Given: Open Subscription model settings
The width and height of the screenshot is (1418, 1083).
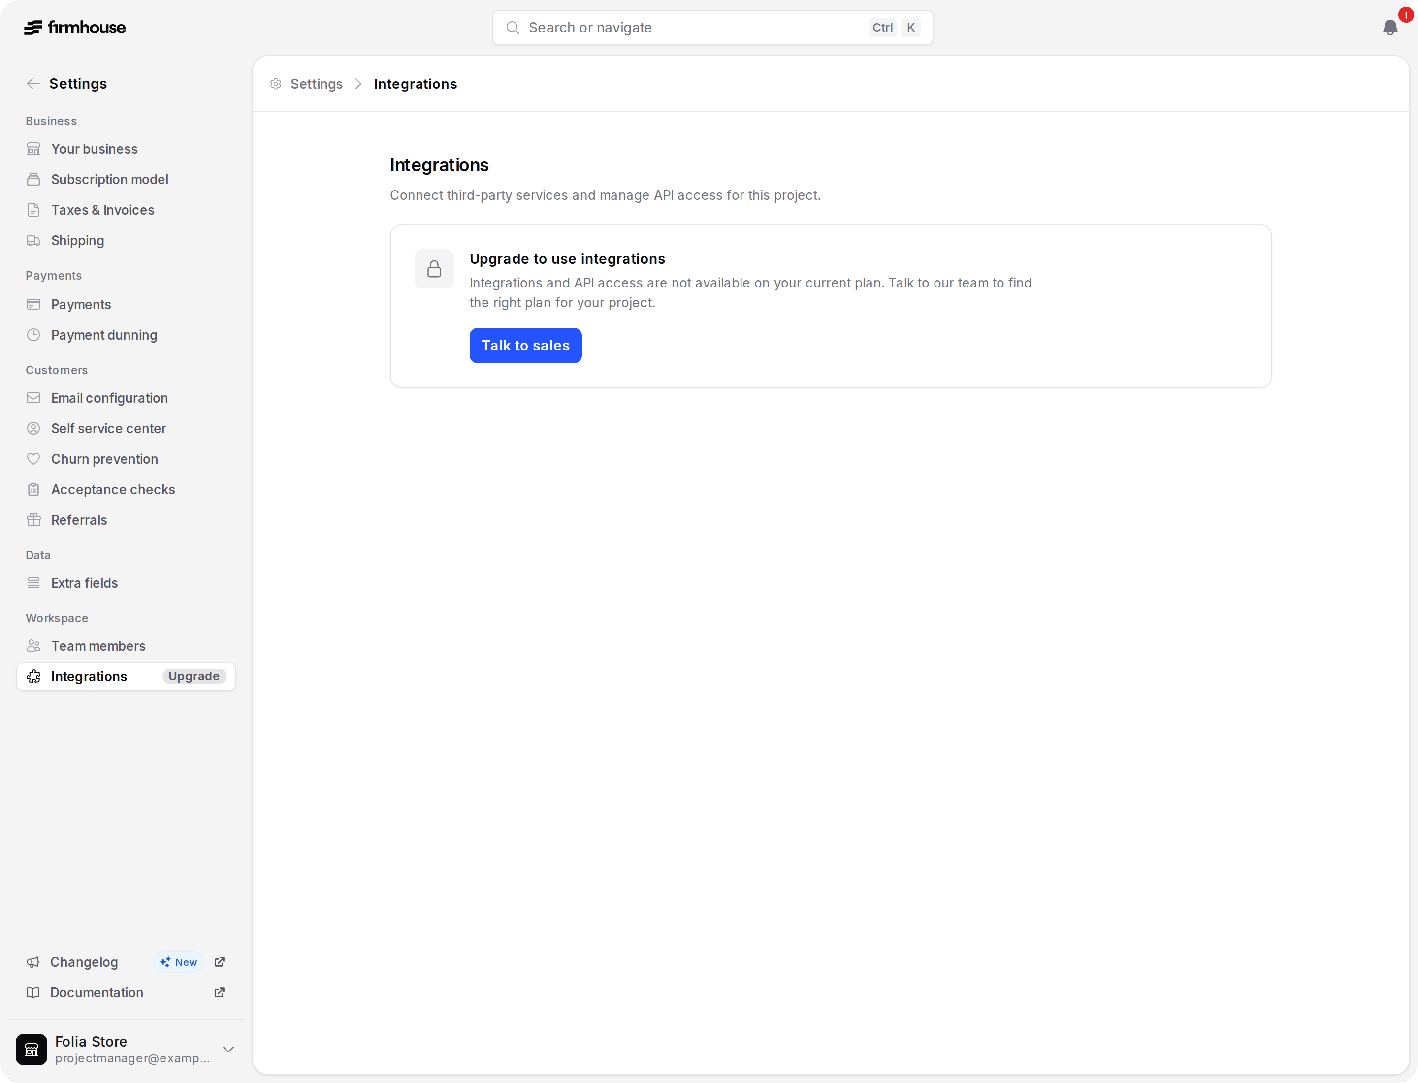Looking at the screenshot, I should click(126, 179).
